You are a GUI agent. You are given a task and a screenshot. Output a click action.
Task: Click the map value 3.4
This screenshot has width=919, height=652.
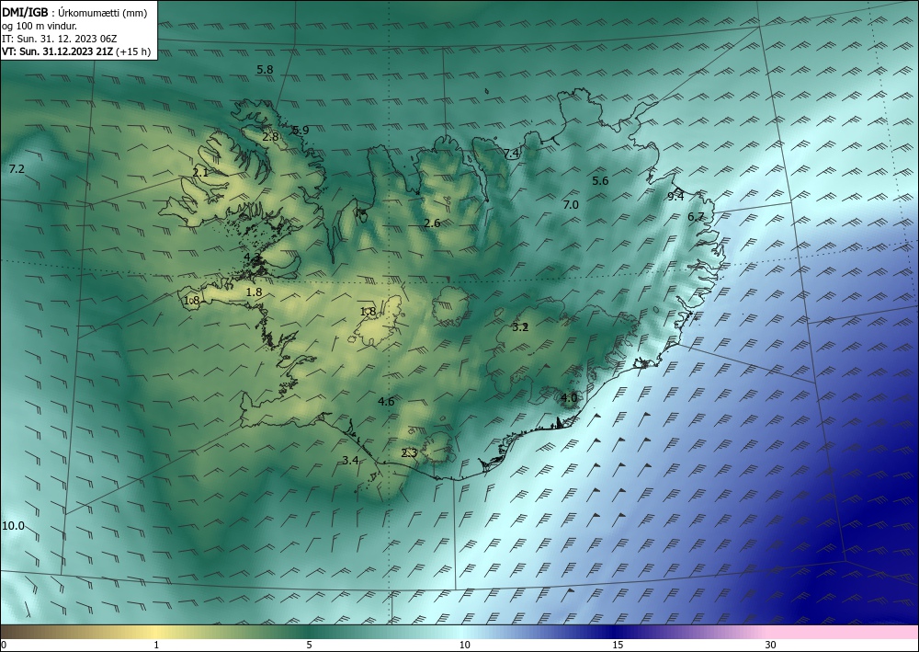click(x=350, y=461)
